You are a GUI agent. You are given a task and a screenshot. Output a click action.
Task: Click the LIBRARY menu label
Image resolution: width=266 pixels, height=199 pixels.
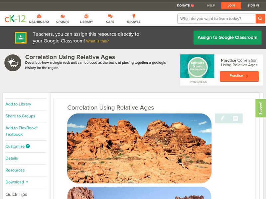(x=86, y=22)
